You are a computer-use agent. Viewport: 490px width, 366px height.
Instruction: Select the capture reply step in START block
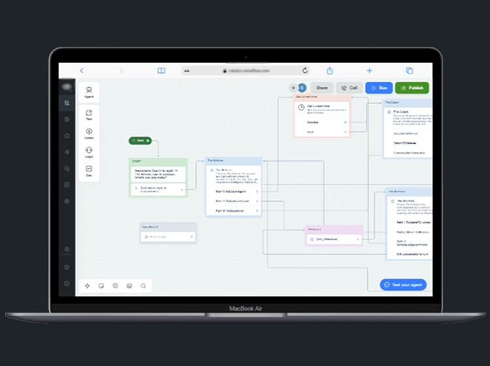pyautogui.click(x=158, y=190)
